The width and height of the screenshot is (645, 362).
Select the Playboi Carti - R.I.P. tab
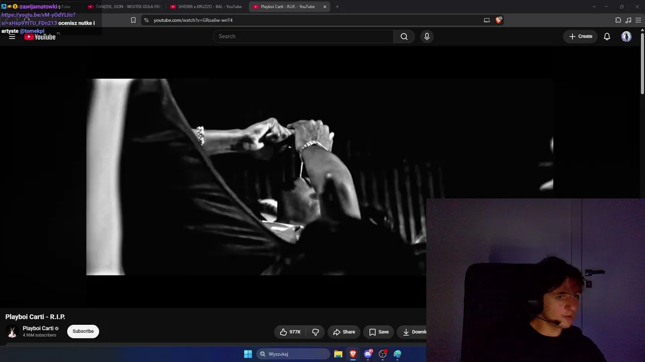click(x=288, y=7)
